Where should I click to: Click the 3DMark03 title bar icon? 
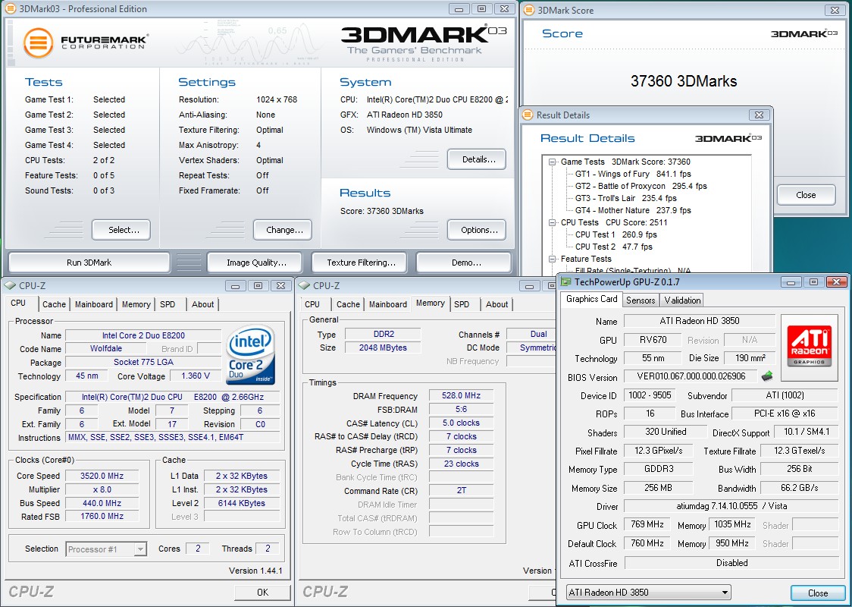pyautogui.click(x=11, y=8)
